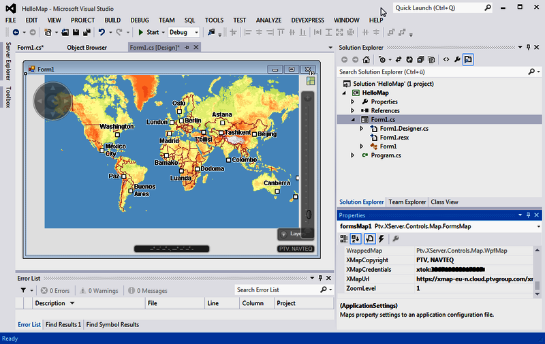
Task: Expand the References node
Action: pyautogui.click(x=353, y=111)
